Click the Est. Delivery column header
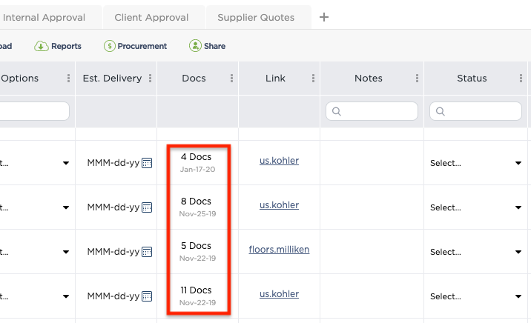This screenshot has height=323, width=531. [x=112, y=78]
